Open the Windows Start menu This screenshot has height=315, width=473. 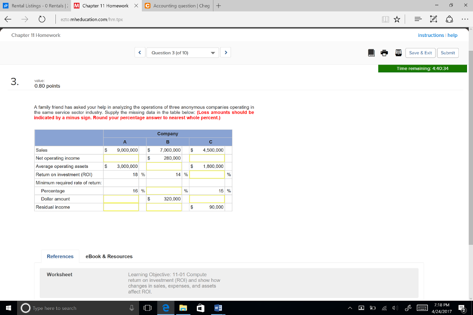(8, 308)
